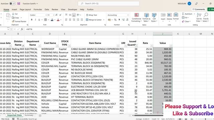Image resolution: width=214 pixels, height=120 pixels.
Task: Click the Orientation icon
Action: [x=78, y=15]
